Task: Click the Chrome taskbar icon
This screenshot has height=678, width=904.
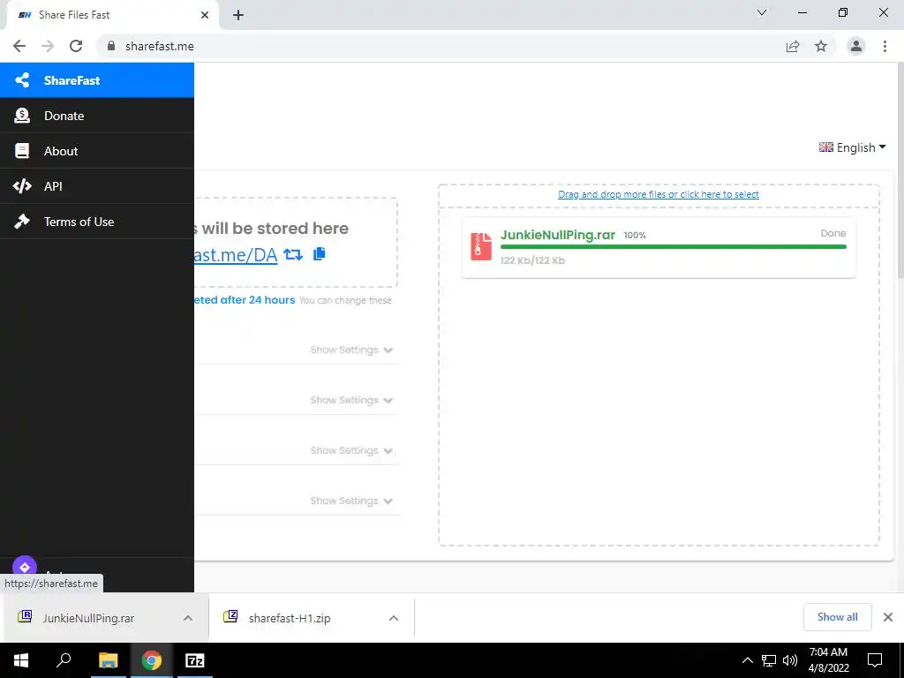Action: coord(152,660)
